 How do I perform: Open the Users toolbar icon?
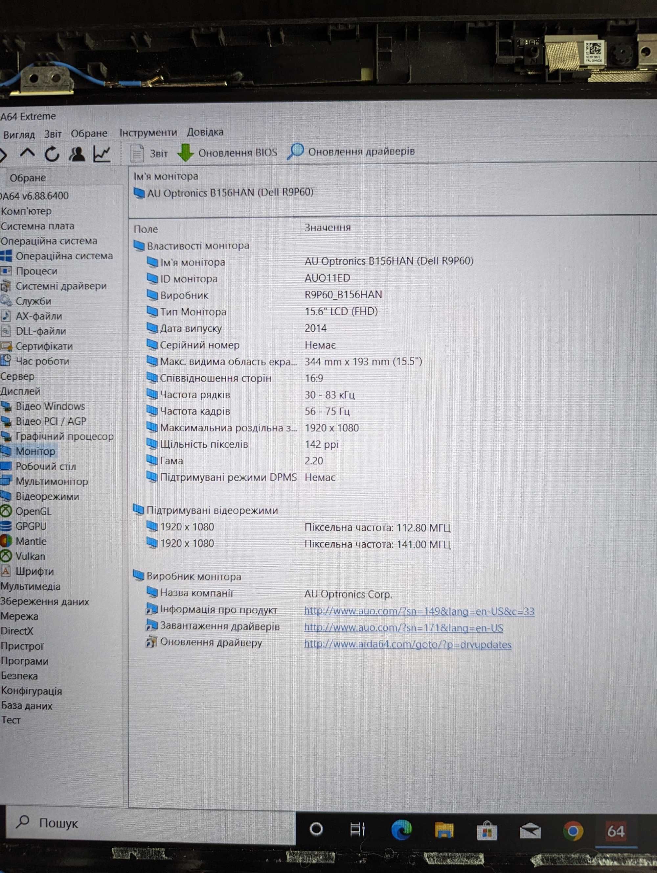pyautogui.click(x=77, y=154)
